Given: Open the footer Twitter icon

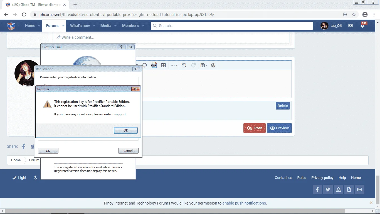Looking at the screenshot, I should 328,189.
